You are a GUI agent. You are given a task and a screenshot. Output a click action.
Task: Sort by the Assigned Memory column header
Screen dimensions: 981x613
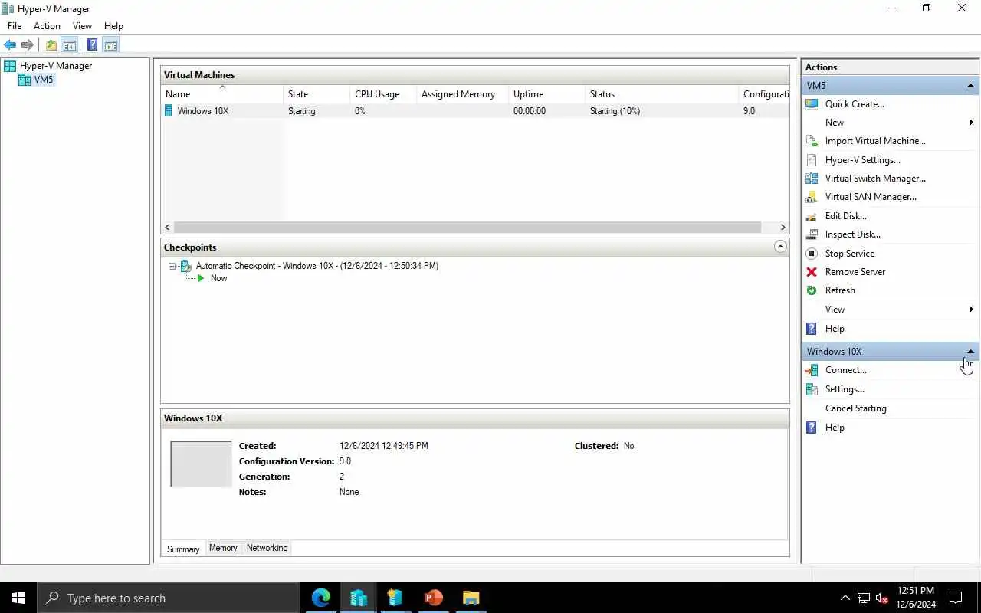tap(462, 94)
